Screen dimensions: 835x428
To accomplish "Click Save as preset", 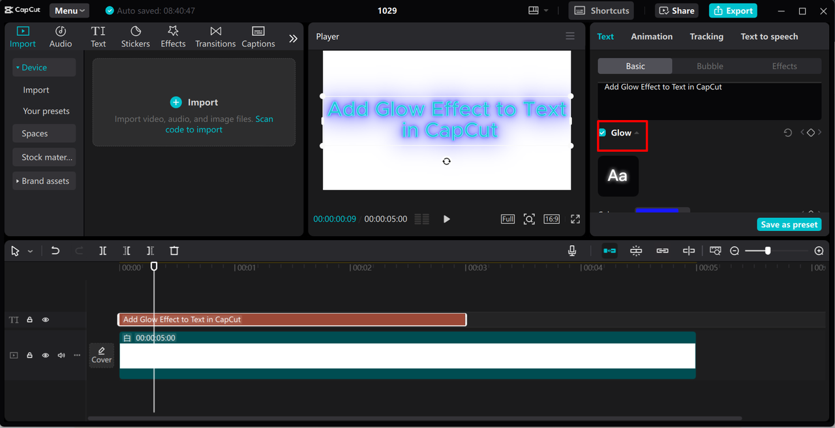I will pos(789,224).
